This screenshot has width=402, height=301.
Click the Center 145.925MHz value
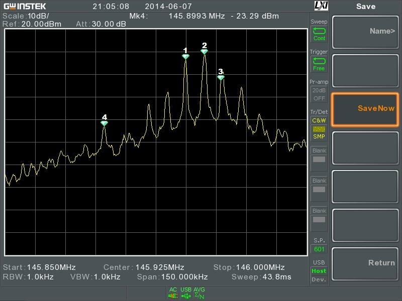160,267
